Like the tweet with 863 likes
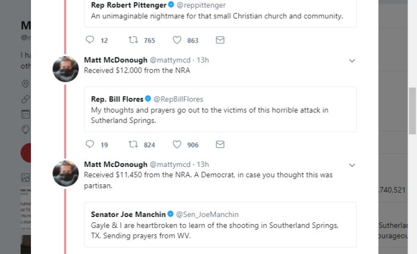 click(x=177, y=40)
